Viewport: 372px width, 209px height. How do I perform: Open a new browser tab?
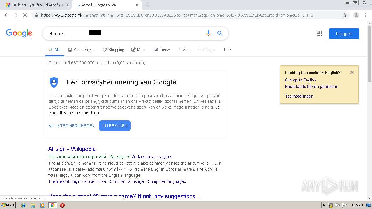(148, 5)
